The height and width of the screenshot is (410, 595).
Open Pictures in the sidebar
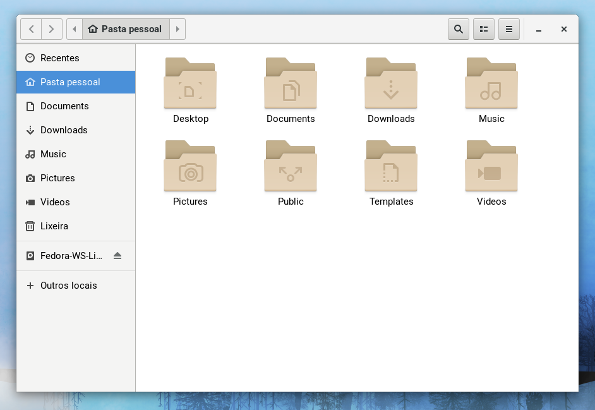pyautogui.click(x=76, y=178)
